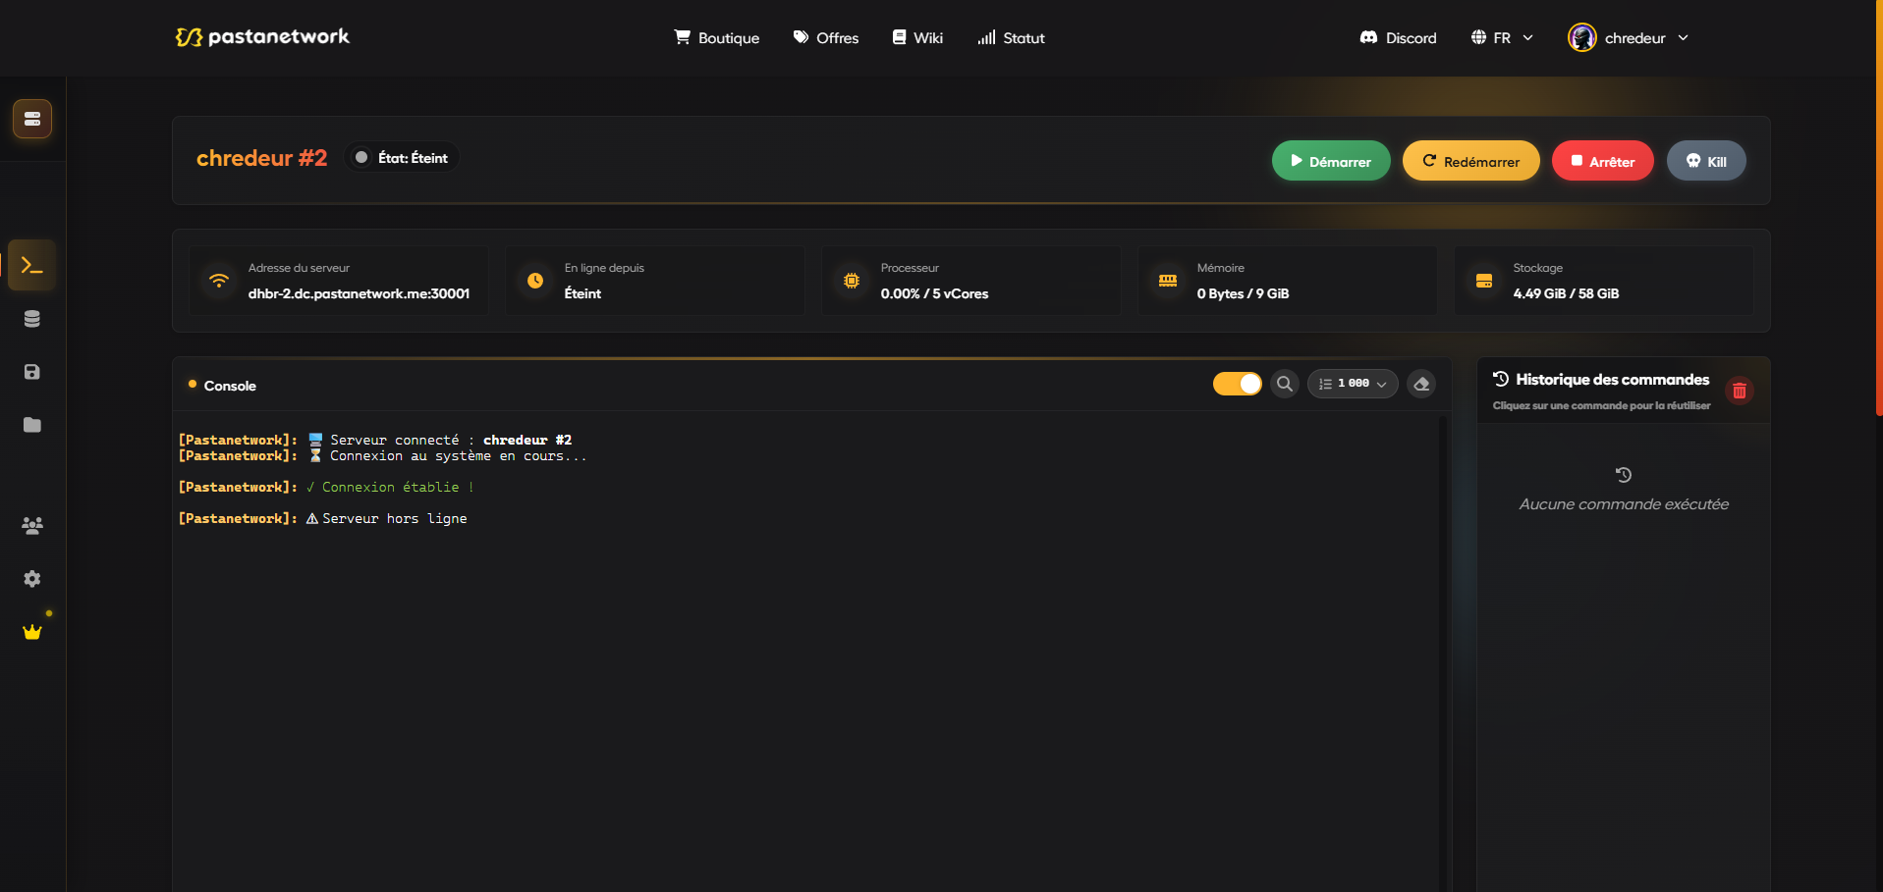Open the Offres menu item

[x=826, y=37]
